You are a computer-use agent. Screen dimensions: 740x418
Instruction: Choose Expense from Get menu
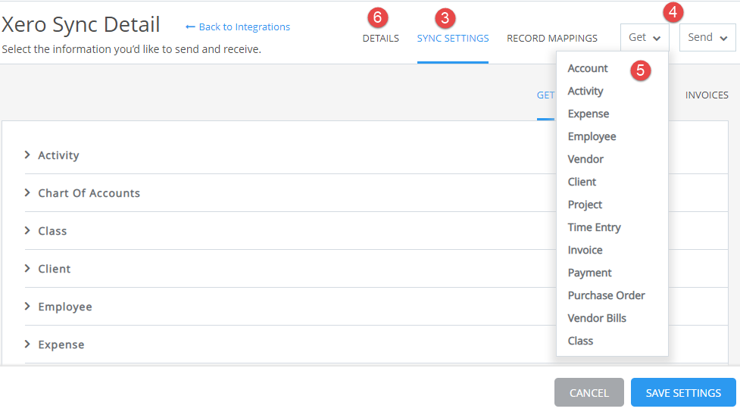tap(588, 114)
